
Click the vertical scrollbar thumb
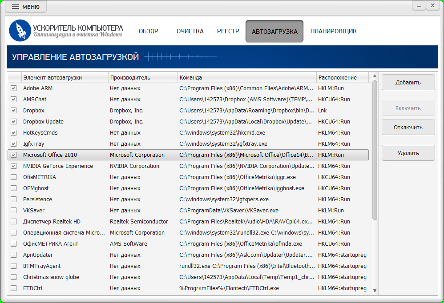[x=375, y=150]
